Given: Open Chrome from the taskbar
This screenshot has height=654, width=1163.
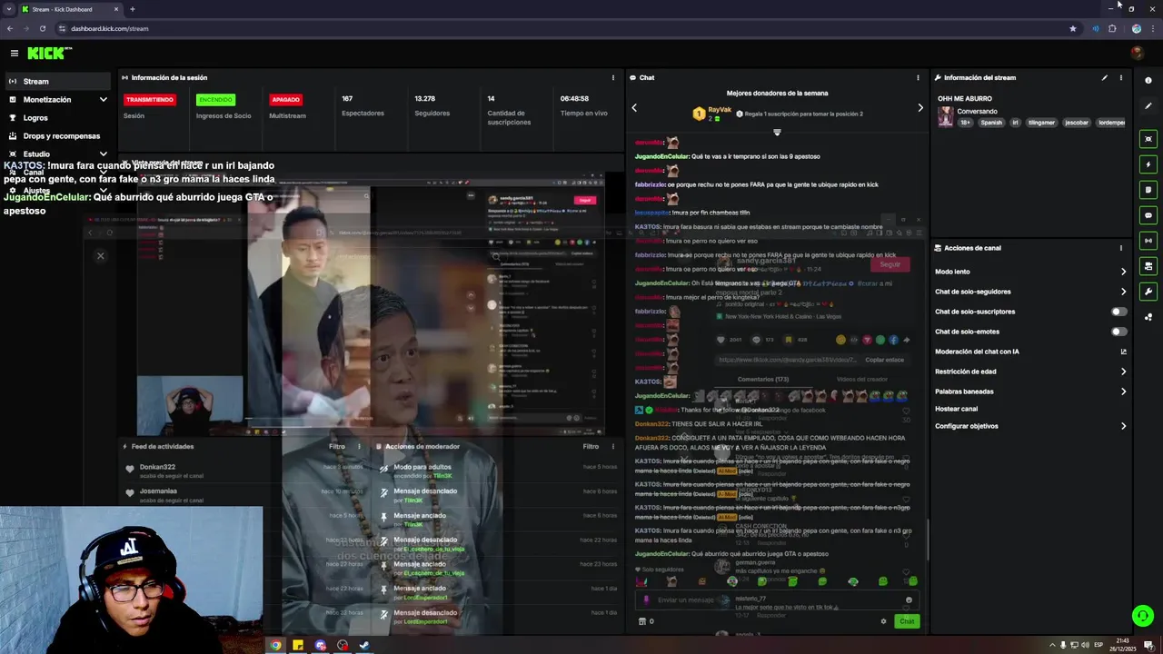Looking at the screenshot, I should [275, 645].
